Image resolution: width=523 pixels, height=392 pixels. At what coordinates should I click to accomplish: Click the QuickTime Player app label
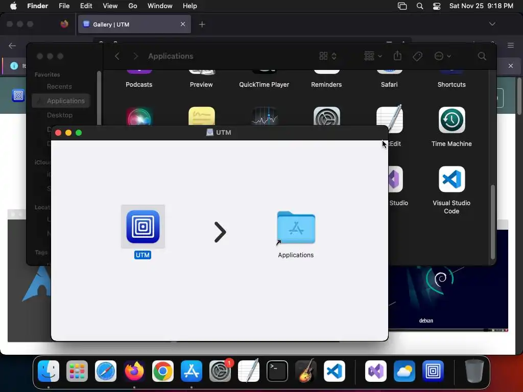(x=264, y=85)
